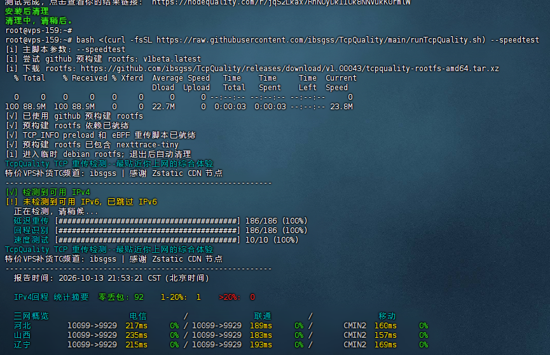This screenshot has height=355, width=550.
Task: Click the 回程识别 progress bar
Action: tap(148, 231)
